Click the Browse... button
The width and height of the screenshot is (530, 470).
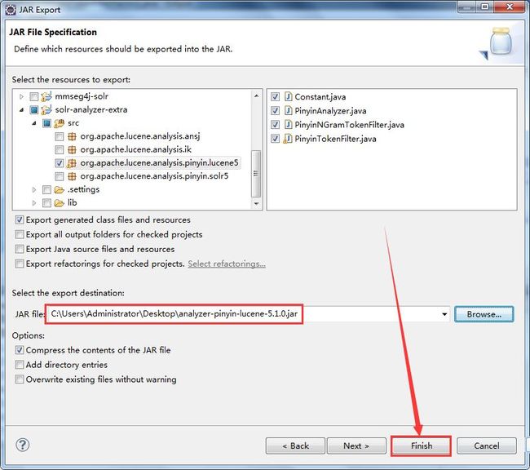pyautogui.click(x=484, y=314)
